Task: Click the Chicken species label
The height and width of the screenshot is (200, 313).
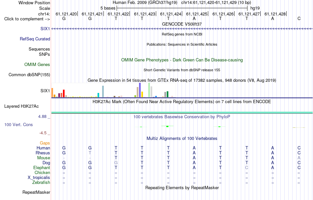Action: point(42,172)
